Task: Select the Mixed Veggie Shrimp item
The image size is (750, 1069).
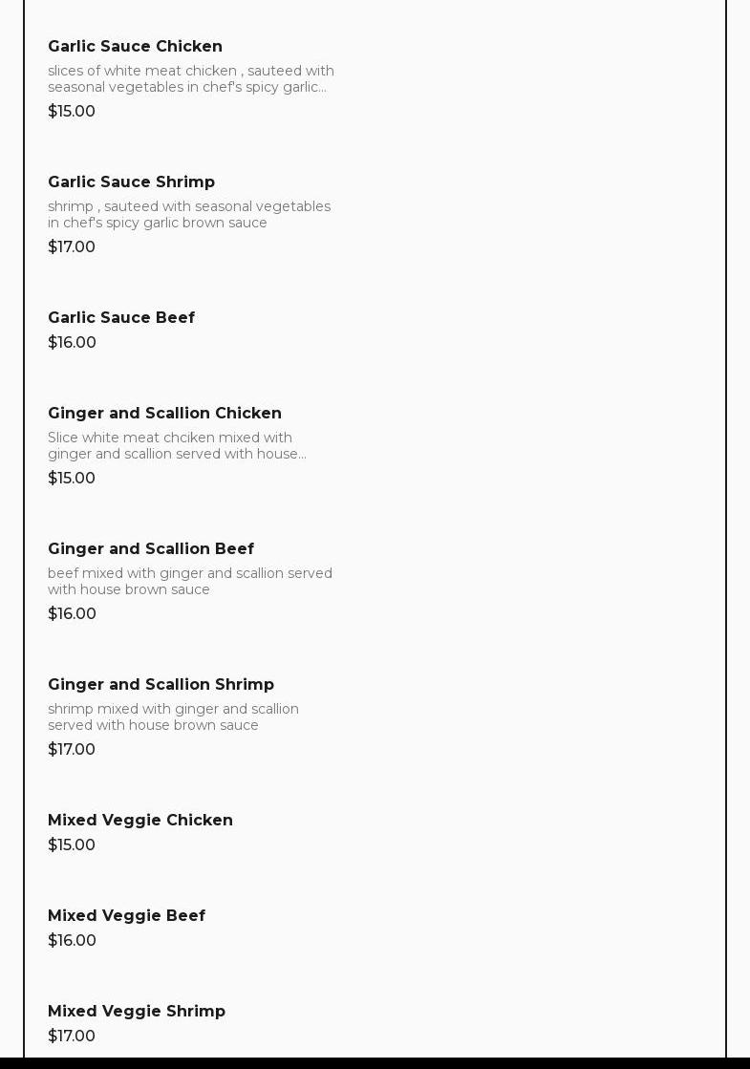Action: point(137,1011)
